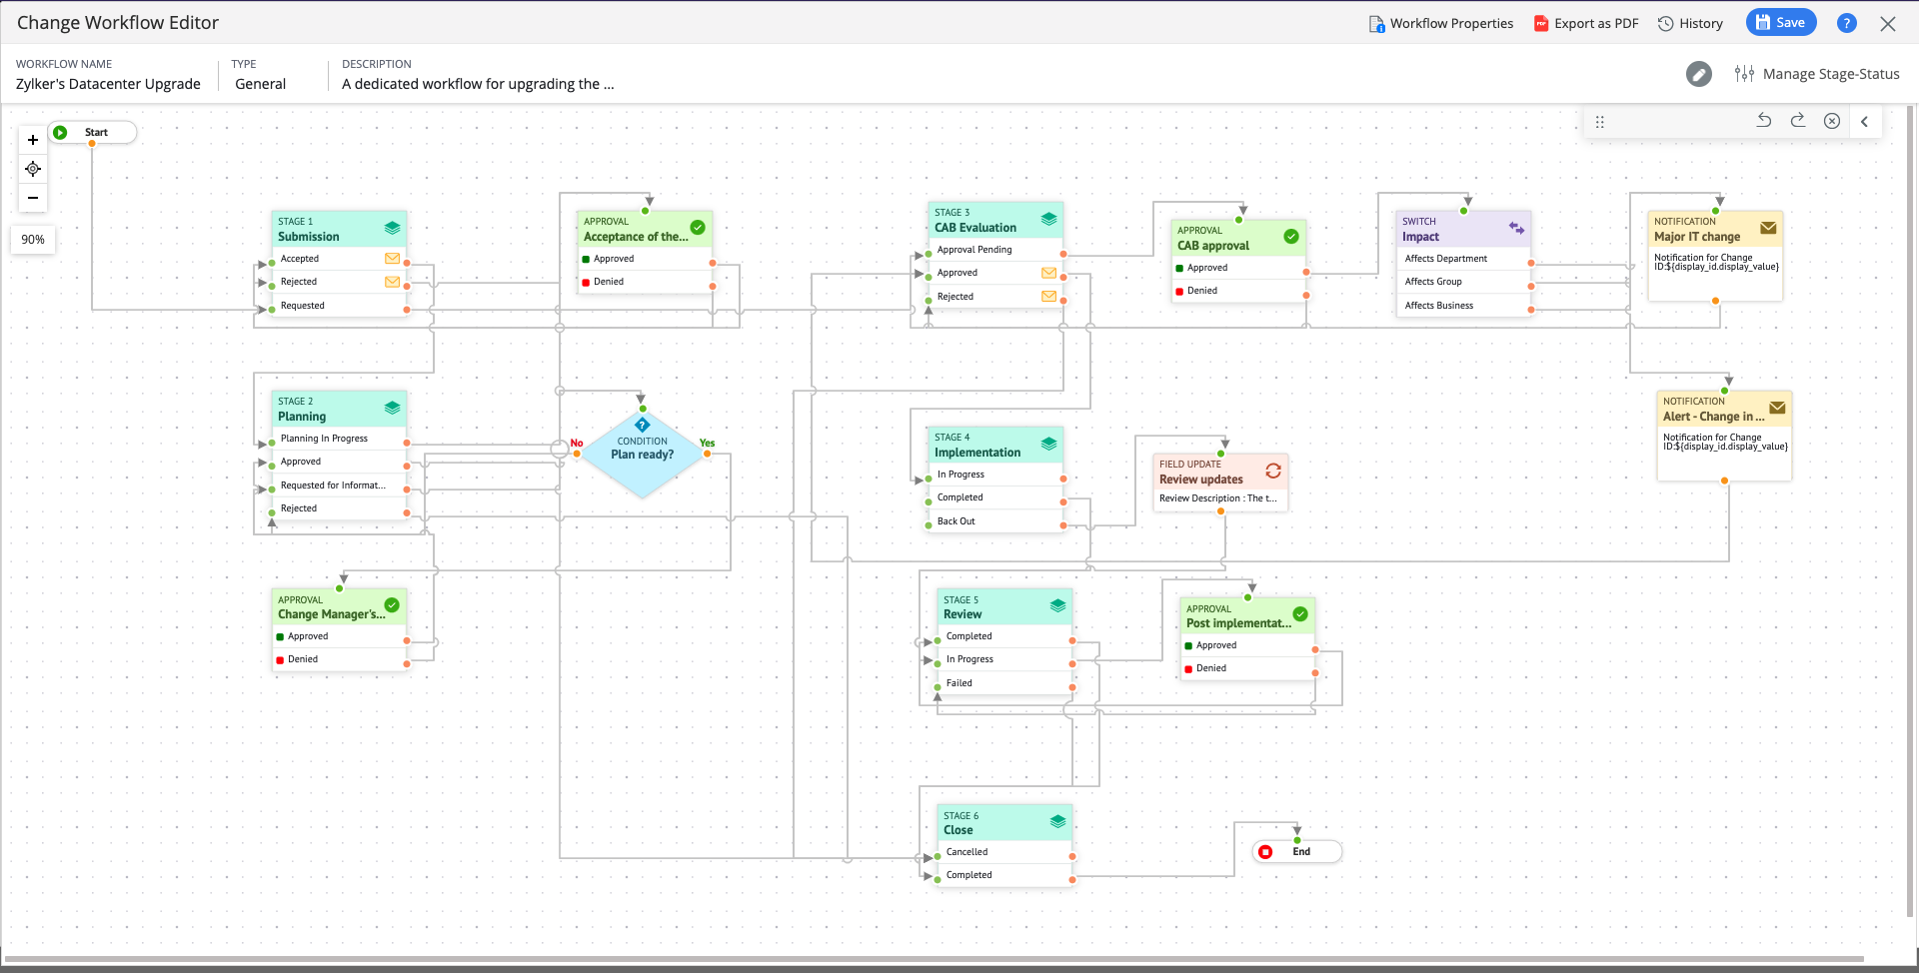
Task: Click the green Start node icon
Action: [60, 132]
